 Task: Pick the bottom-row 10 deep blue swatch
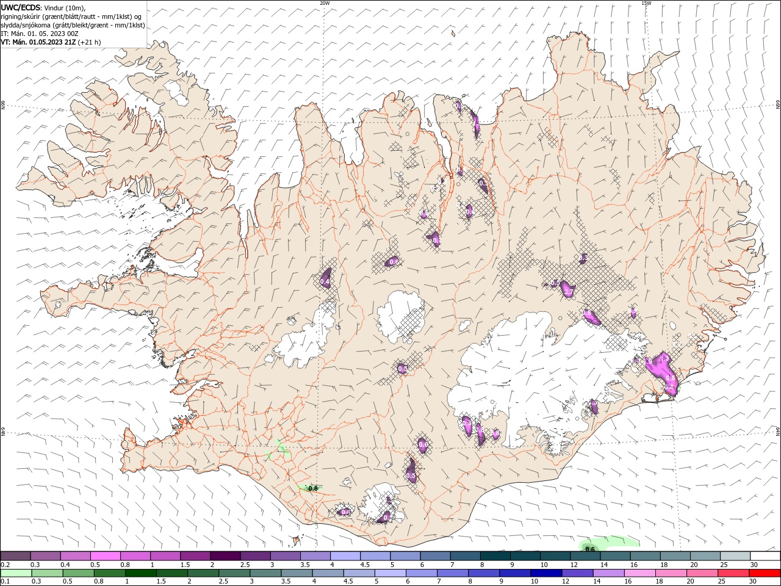(x=547, y=573)
